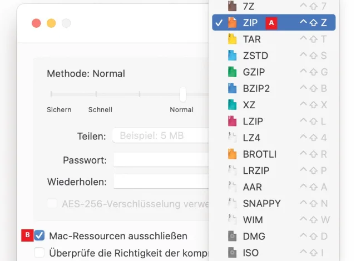Select the LZ4 format menu entry

click(252, 138)
